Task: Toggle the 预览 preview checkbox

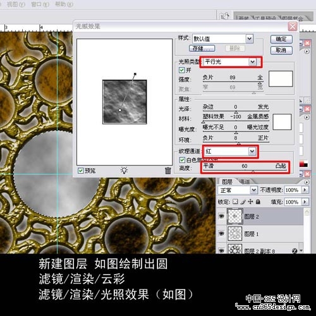Action: [x=81, y=171]
